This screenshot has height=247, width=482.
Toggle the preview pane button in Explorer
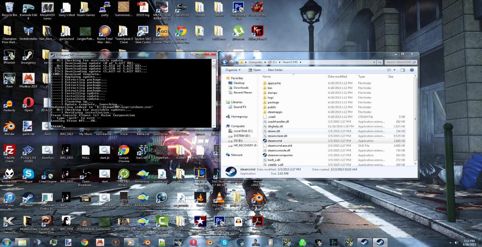[403, 70]
